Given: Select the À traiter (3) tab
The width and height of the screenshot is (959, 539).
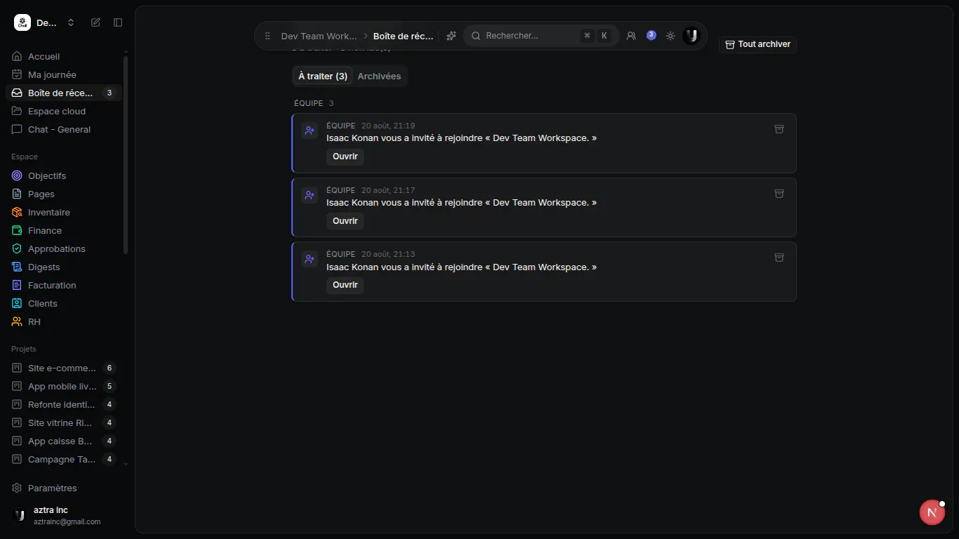Looking at the screenshot, I should coord(323,76).
